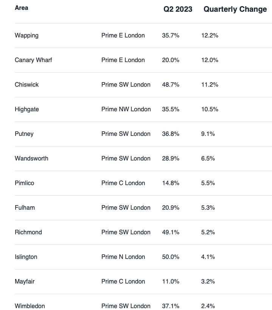Click the Wandsworth area name
The width and height of the screenshot is (272, 310).
[x=31, y=159]
